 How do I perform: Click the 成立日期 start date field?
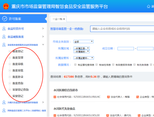(x=126, y=48)
